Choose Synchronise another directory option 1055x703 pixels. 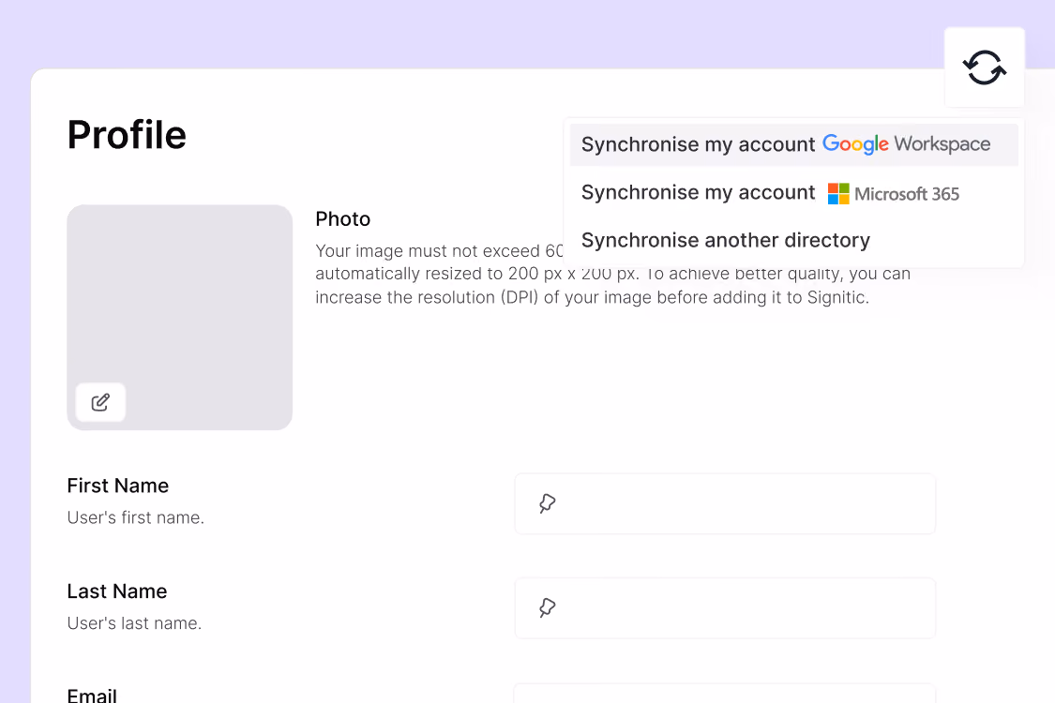click(793, 240)
